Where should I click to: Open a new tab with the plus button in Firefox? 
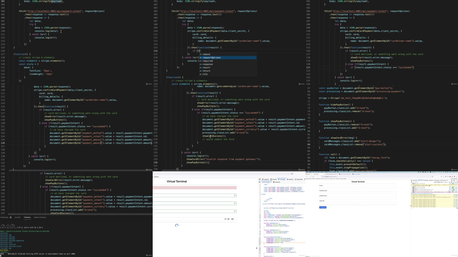(366, 174)
